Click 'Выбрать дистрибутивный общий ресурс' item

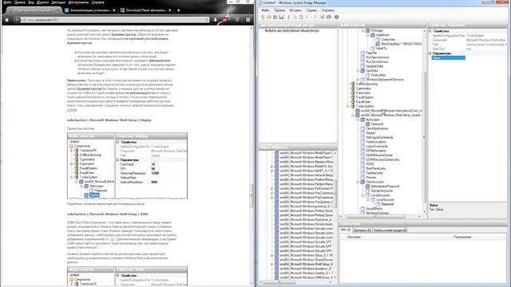(292, 30)
